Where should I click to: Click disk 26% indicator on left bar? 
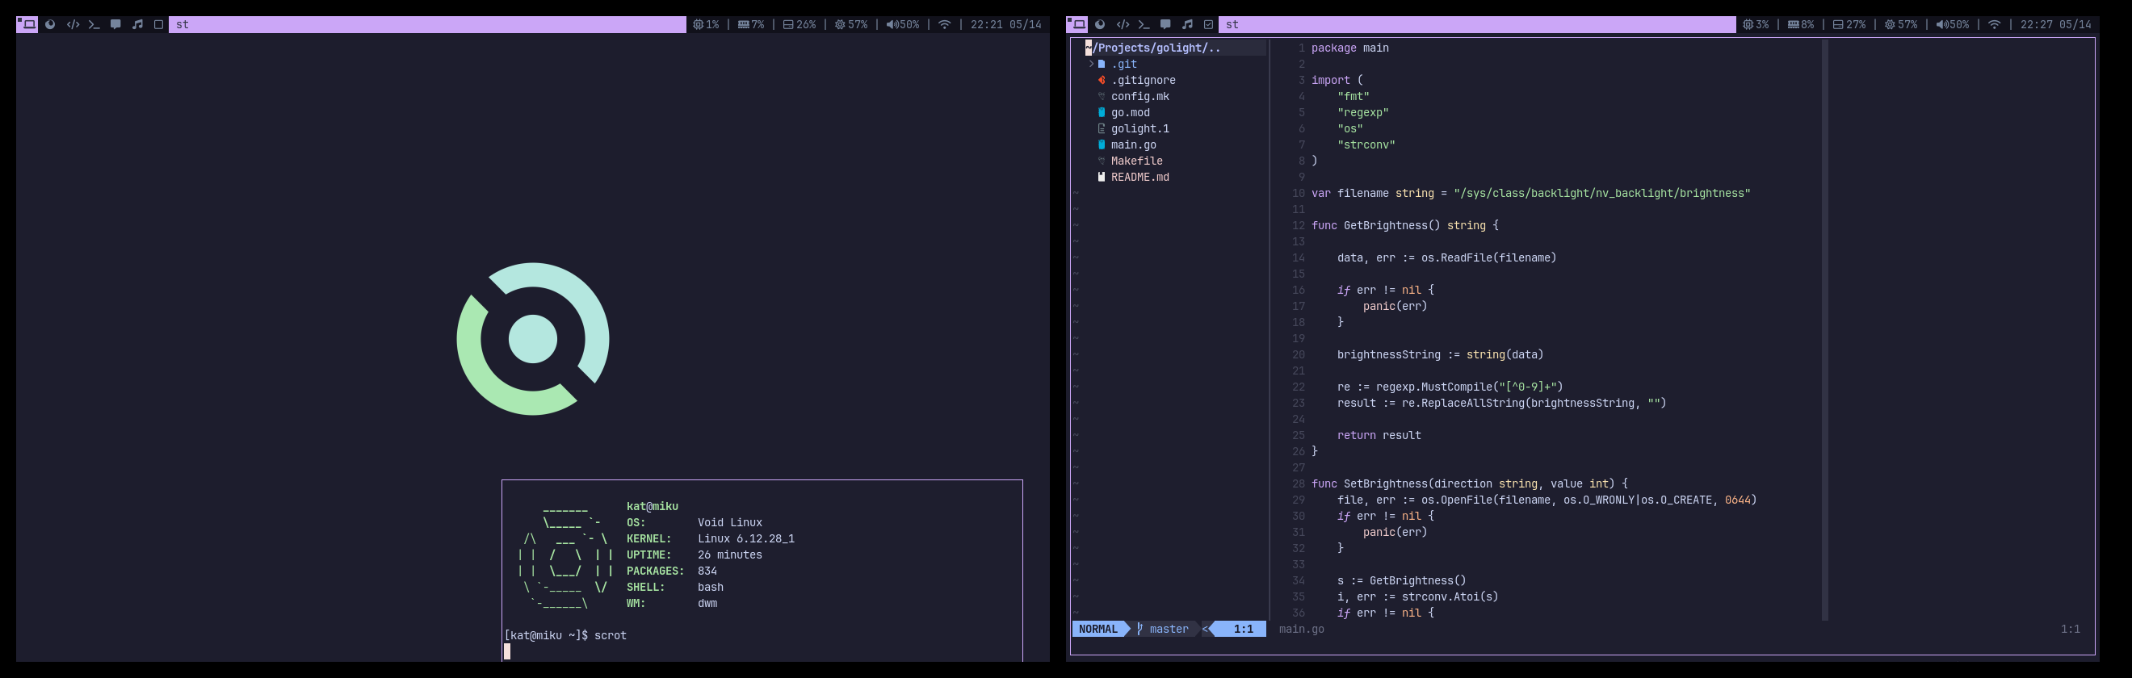tap(799, 25)
